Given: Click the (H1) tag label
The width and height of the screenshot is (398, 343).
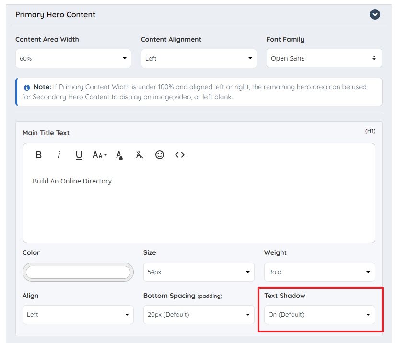Looking at the screenshot, I should (x=370, y=131).
